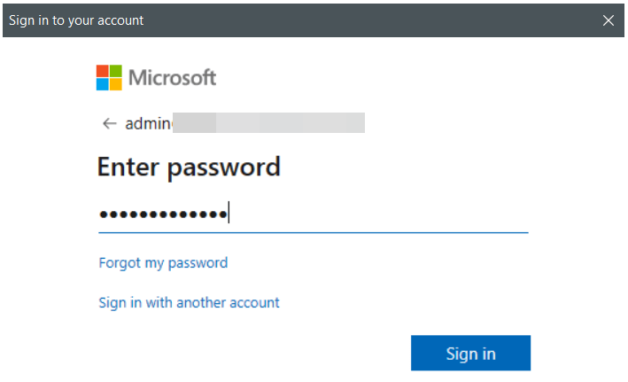Click the empty middle of the title bar

click(x=354, y=19)
